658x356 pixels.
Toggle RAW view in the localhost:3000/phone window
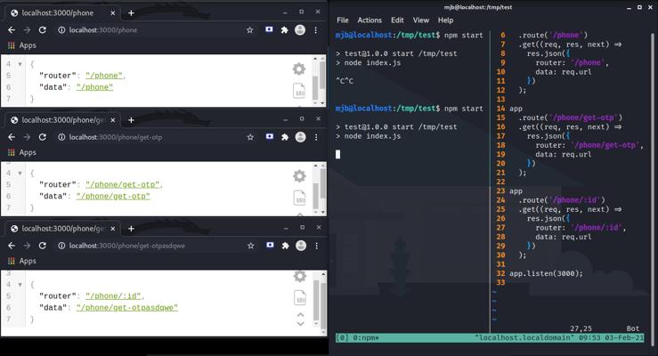click(300, 90)
